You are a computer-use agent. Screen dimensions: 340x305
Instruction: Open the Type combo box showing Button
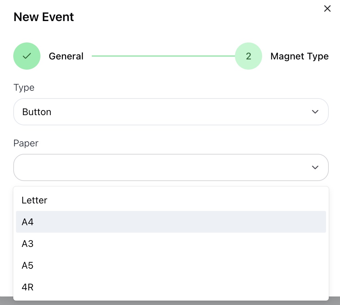(171, 112)
